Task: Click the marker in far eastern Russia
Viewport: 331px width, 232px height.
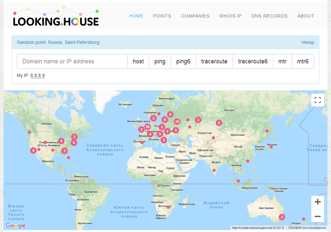Action: coord(267,131)
